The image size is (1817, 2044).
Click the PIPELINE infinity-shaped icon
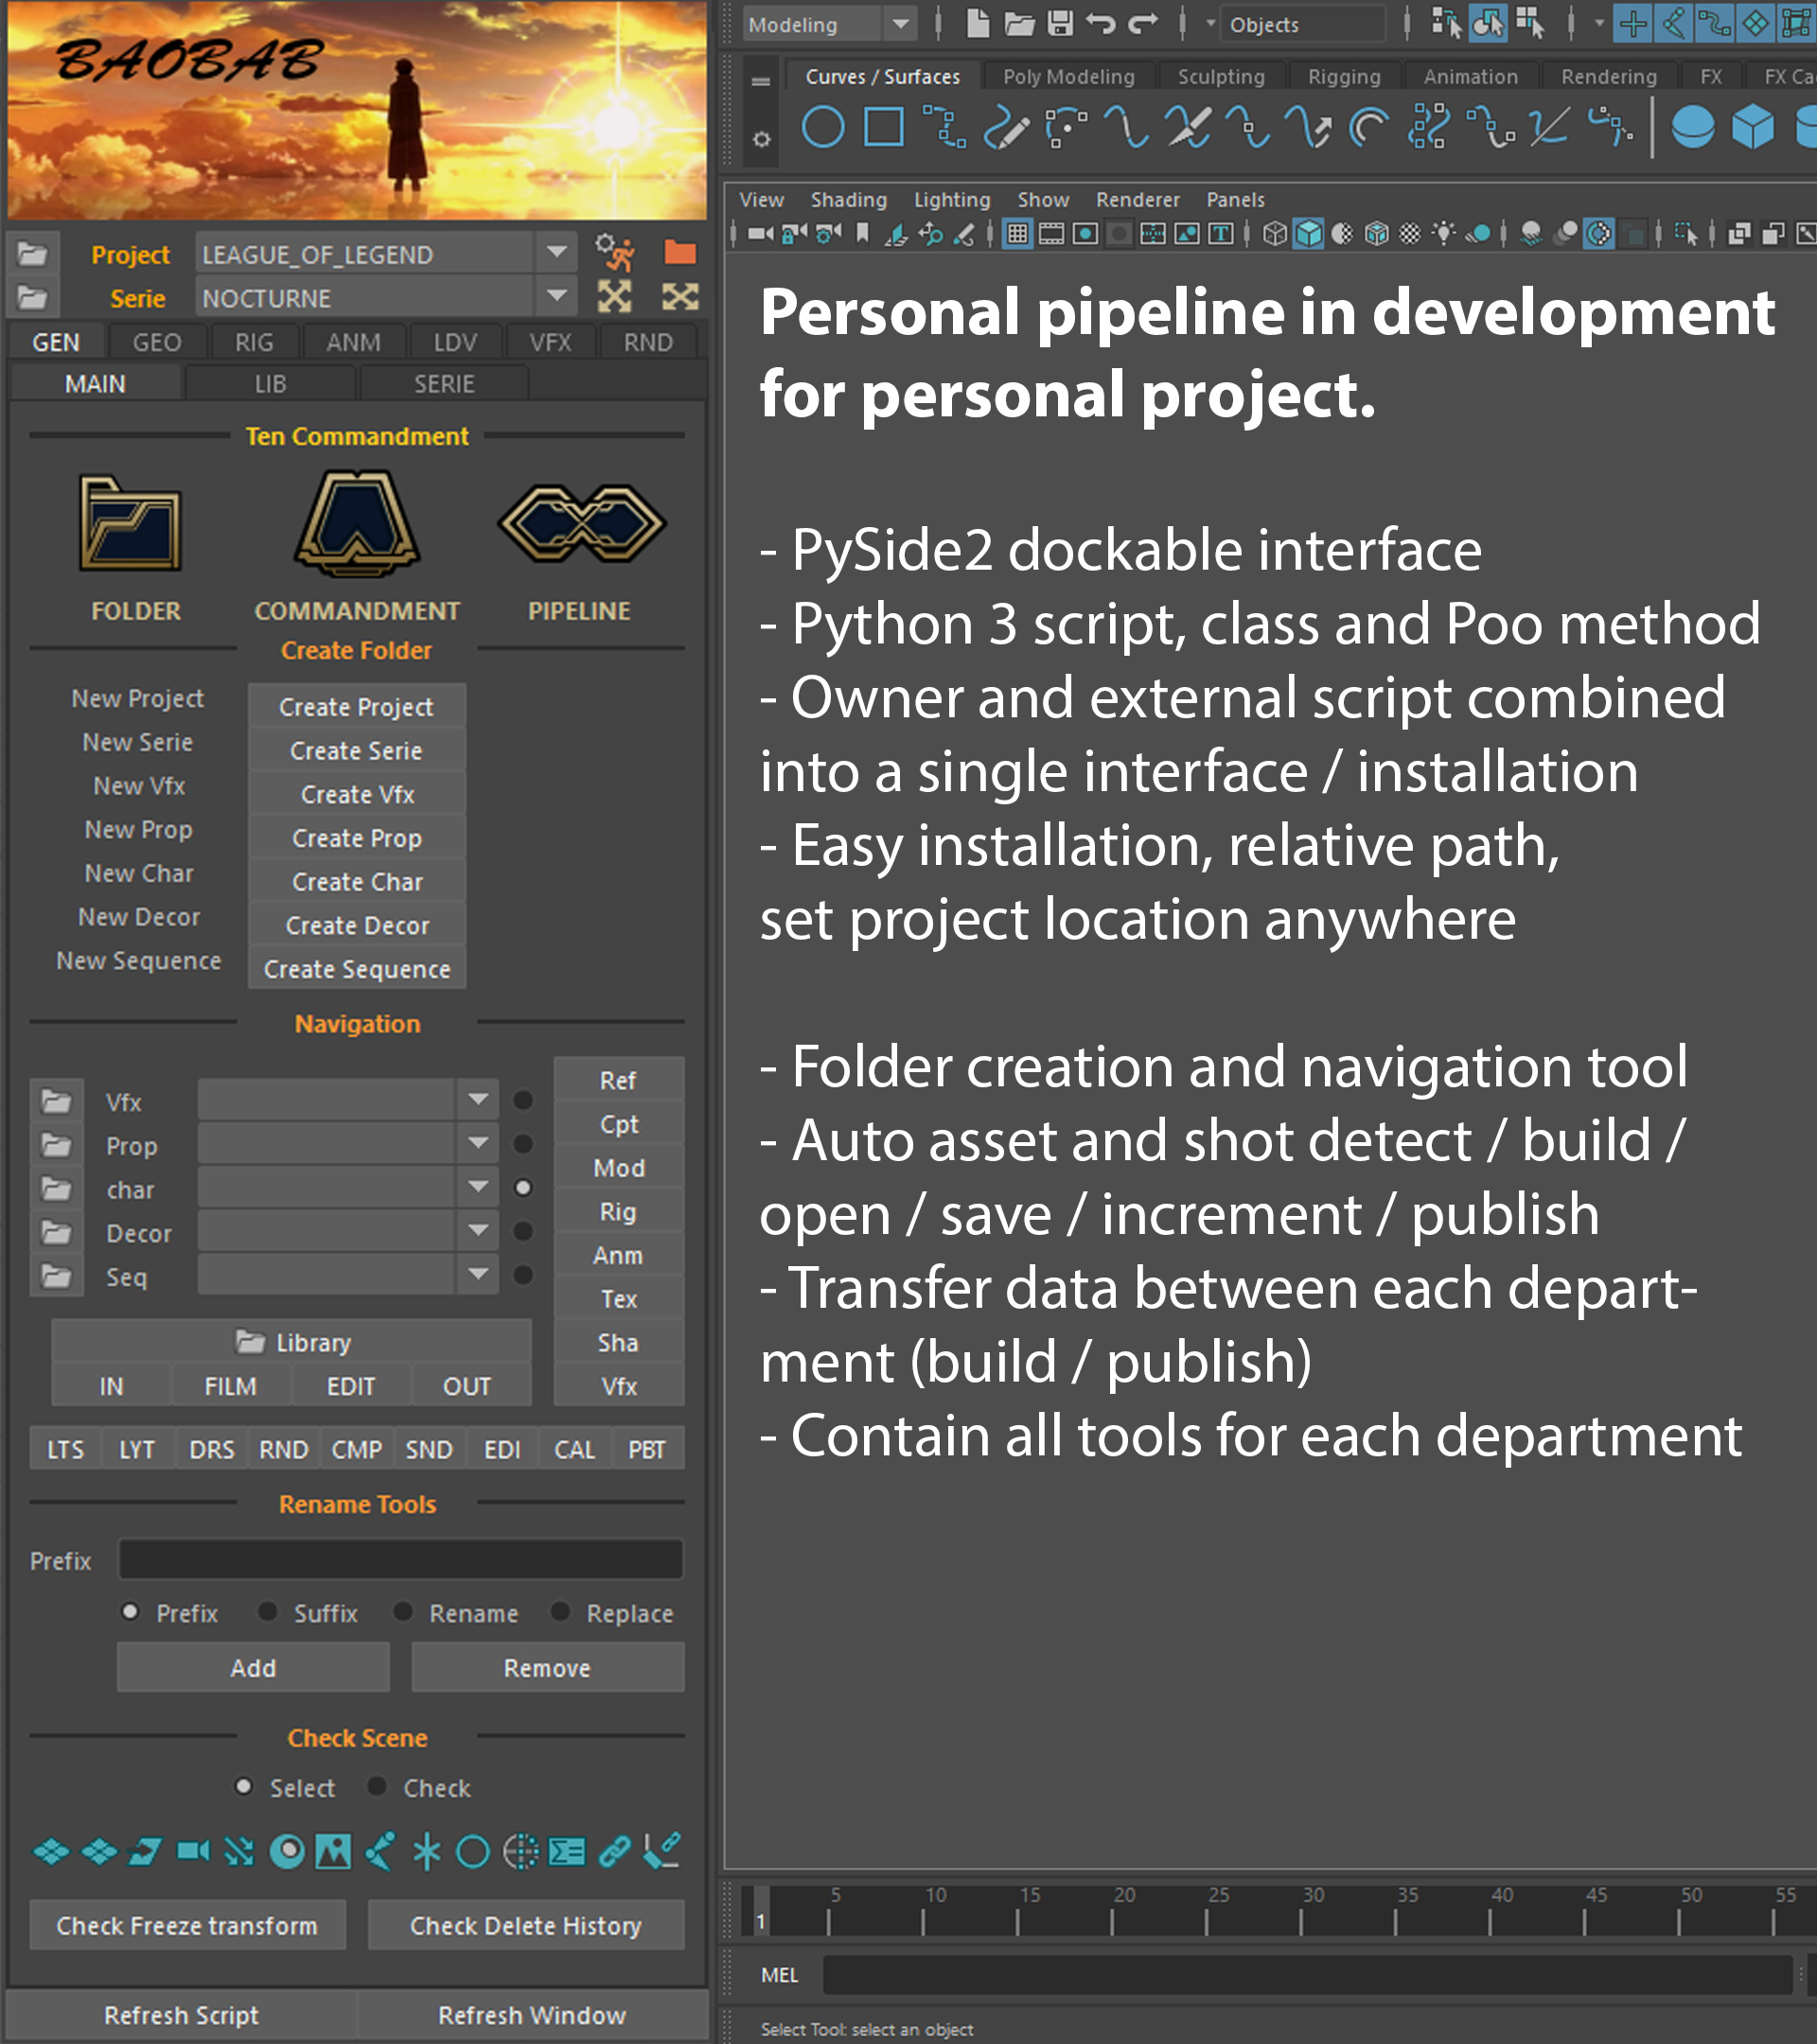(x=581, y=523)
